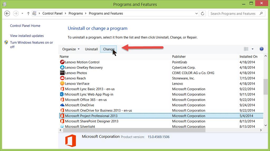Click the Control Panel icon in address bar
Screen dimensions: 270x151
[x=35, y=13]
